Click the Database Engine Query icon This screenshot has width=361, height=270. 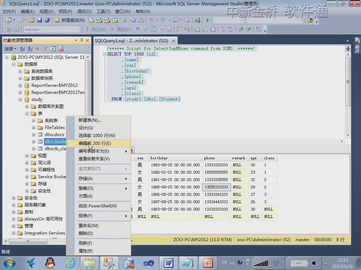pos(92,20)
